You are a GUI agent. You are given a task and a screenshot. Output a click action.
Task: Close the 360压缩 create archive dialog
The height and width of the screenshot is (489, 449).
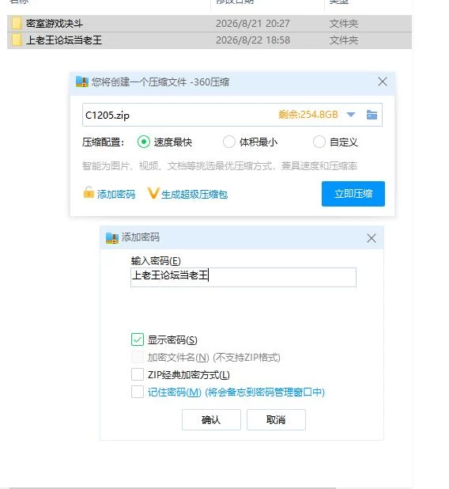(383, 81)
